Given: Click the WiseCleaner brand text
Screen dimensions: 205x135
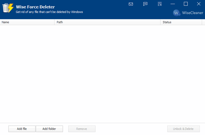Looking at the screenshot, I should tap(192, 13).
